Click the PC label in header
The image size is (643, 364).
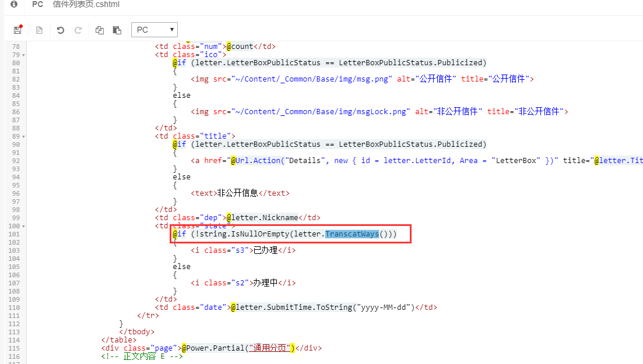38,5
